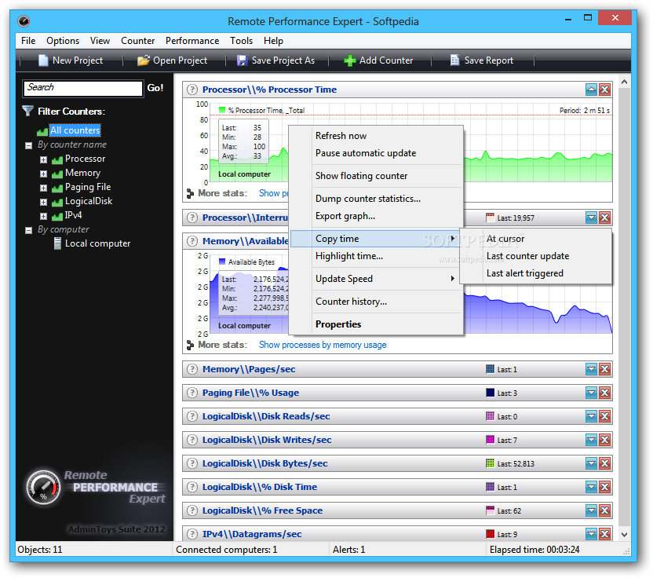Select Pause automatic update
This screenshot has width=653, height=578.
pyautogui.click(x=377, y=153)
